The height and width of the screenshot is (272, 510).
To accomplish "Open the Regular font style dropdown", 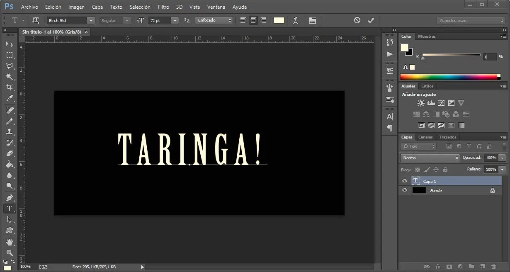I will tap(127, 20).
